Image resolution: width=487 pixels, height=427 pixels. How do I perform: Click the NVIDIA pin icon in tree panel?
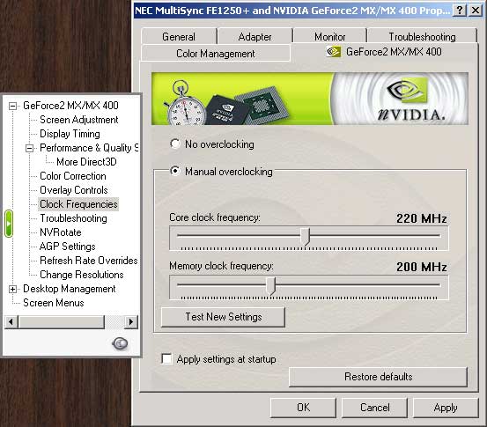pos(120,343)
